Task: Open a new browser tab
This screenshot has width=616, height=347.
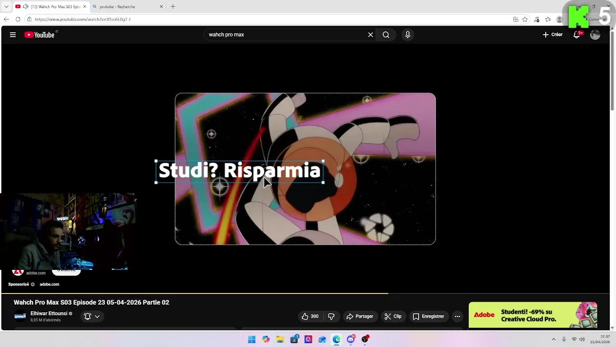Action: [173, 7]
